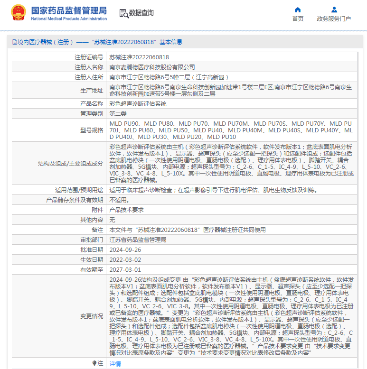Click the 管理类别 label
Viewport: 367px width, 369px height.
(92, 114)
